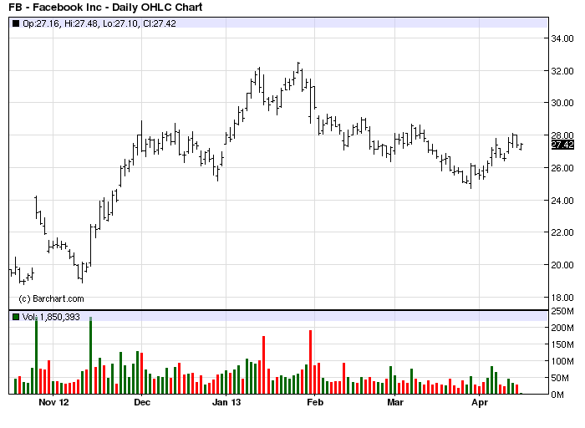Click the 'Mar' date axis label
The image size is (585, 428).
[395, 402]
